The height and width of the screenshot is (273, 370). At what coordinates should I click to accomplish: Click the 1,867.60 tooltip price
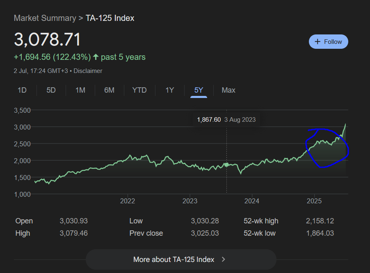209,120
